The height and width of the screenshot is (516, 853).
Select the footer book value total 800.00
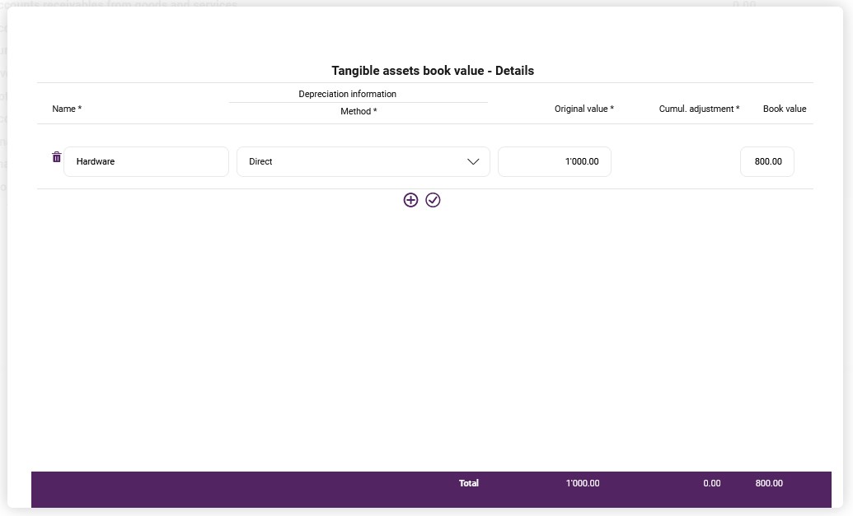pos(769,483)
